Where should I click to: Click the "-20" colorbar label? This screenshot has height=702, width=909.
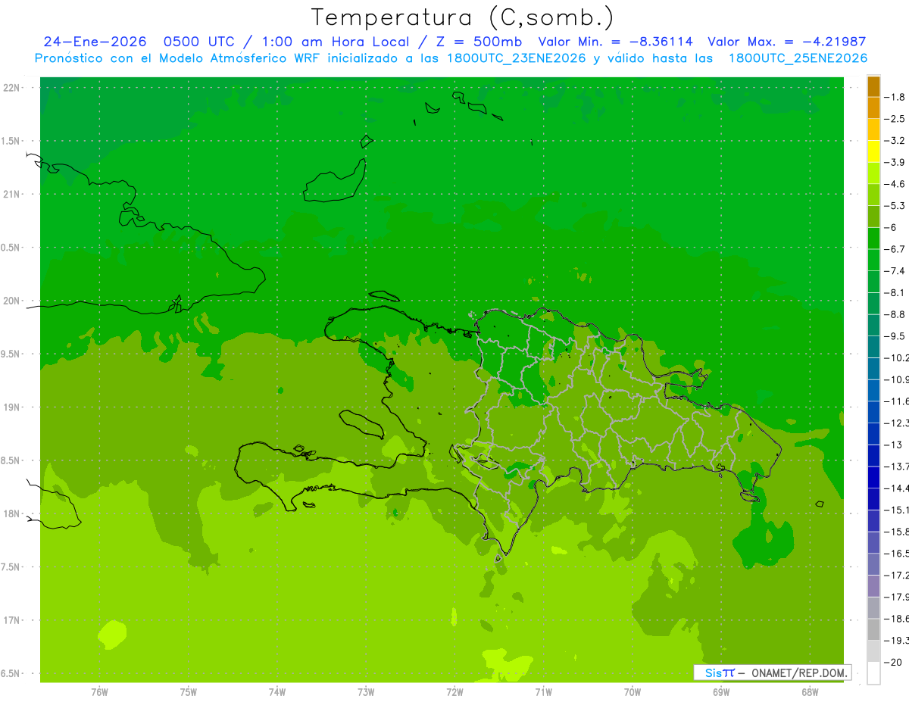tap(893, 662)
